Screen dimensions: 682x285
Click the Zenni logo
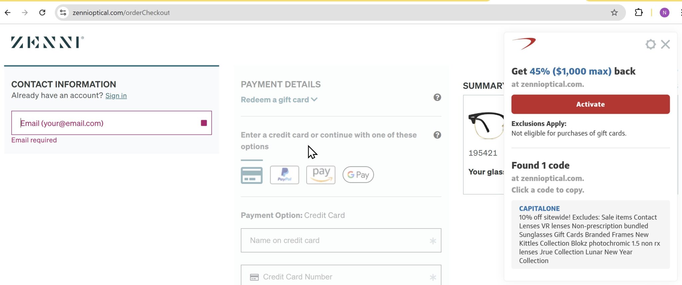click(47, 43)
